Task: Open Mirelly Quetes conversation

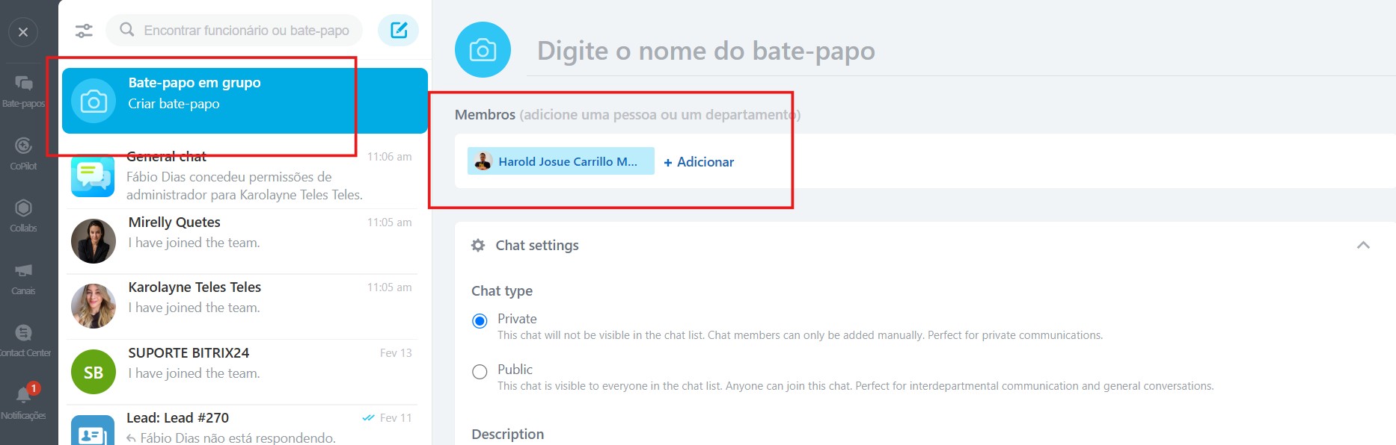Action: point(243,240)
